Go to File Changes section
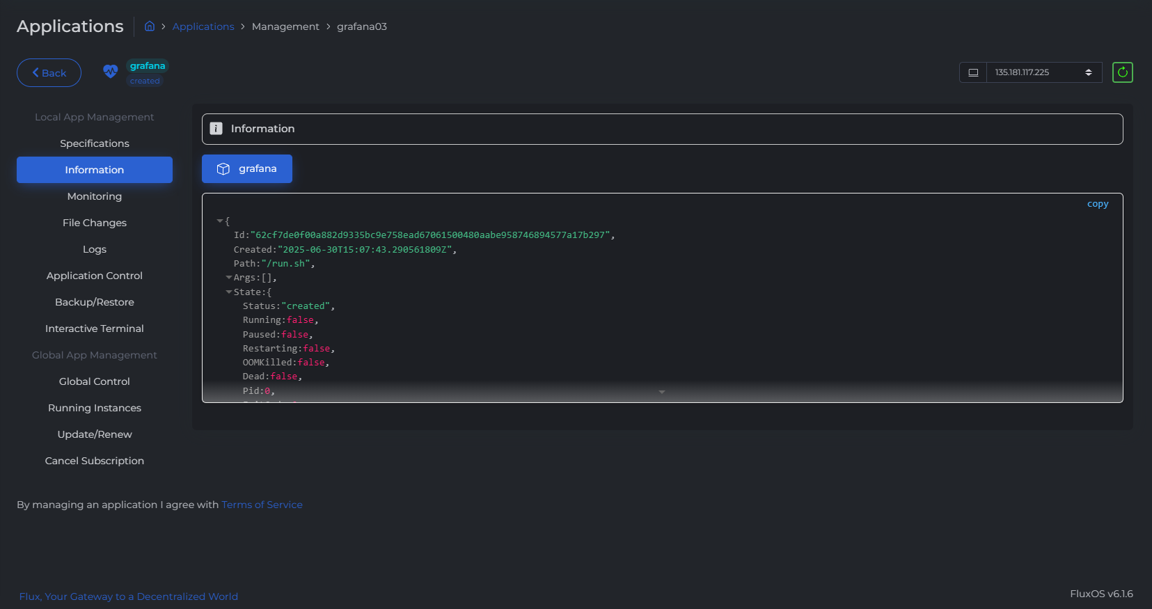The image size is (1152, 609). 95,223
